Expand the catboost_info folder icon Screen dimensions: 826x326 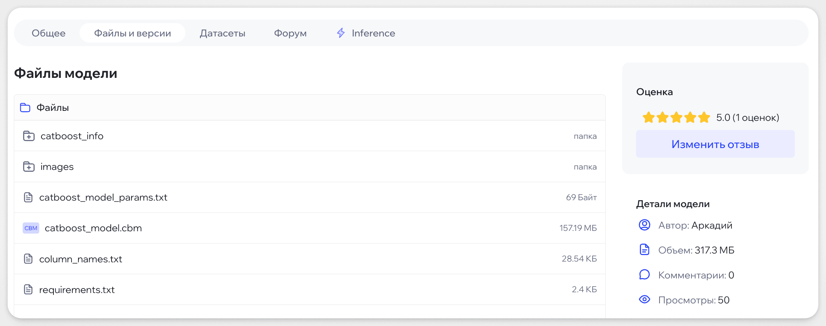(x=29, y=136)
